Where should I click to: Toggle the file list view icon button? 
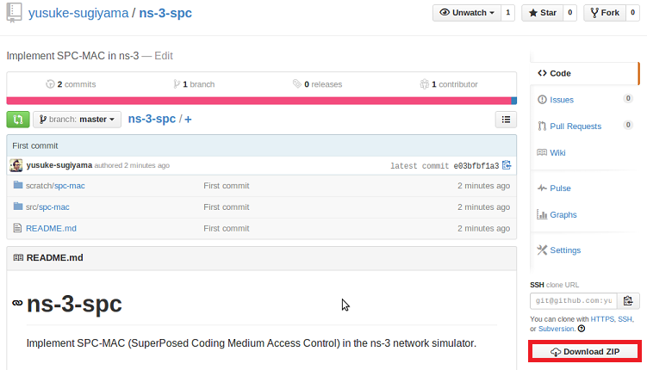click(x=506, y=120)
